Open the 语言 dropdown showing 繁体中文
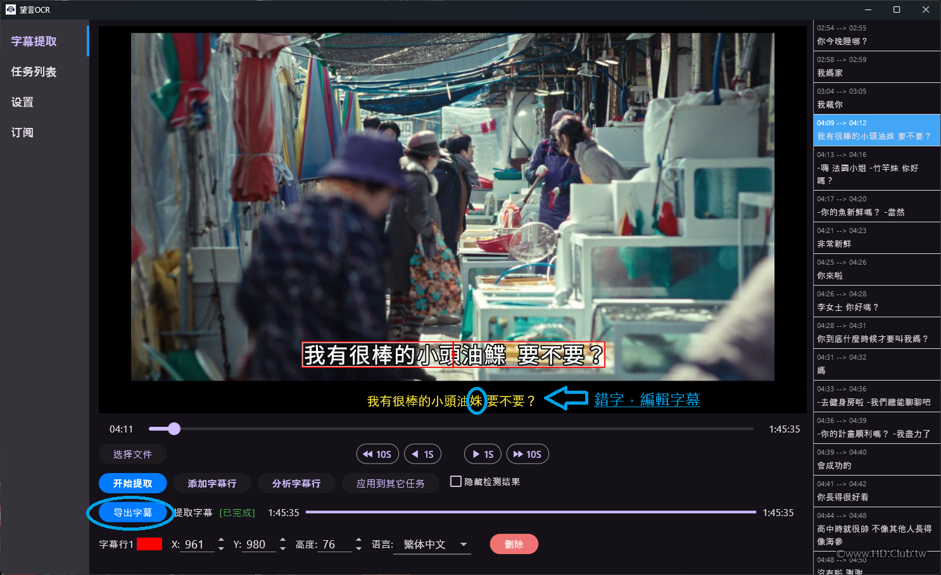 [433, 545]
